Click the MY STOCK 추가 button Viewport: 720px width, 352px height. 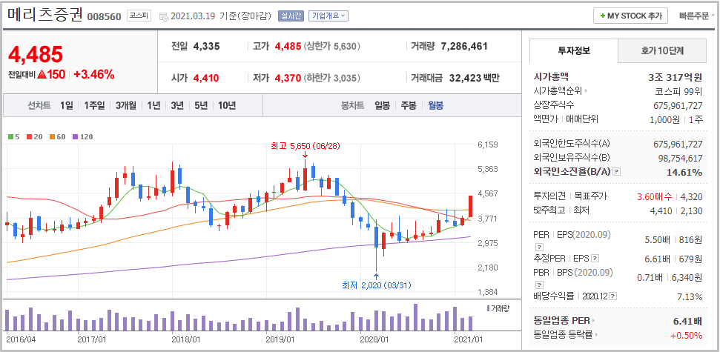tap(630, 16)
